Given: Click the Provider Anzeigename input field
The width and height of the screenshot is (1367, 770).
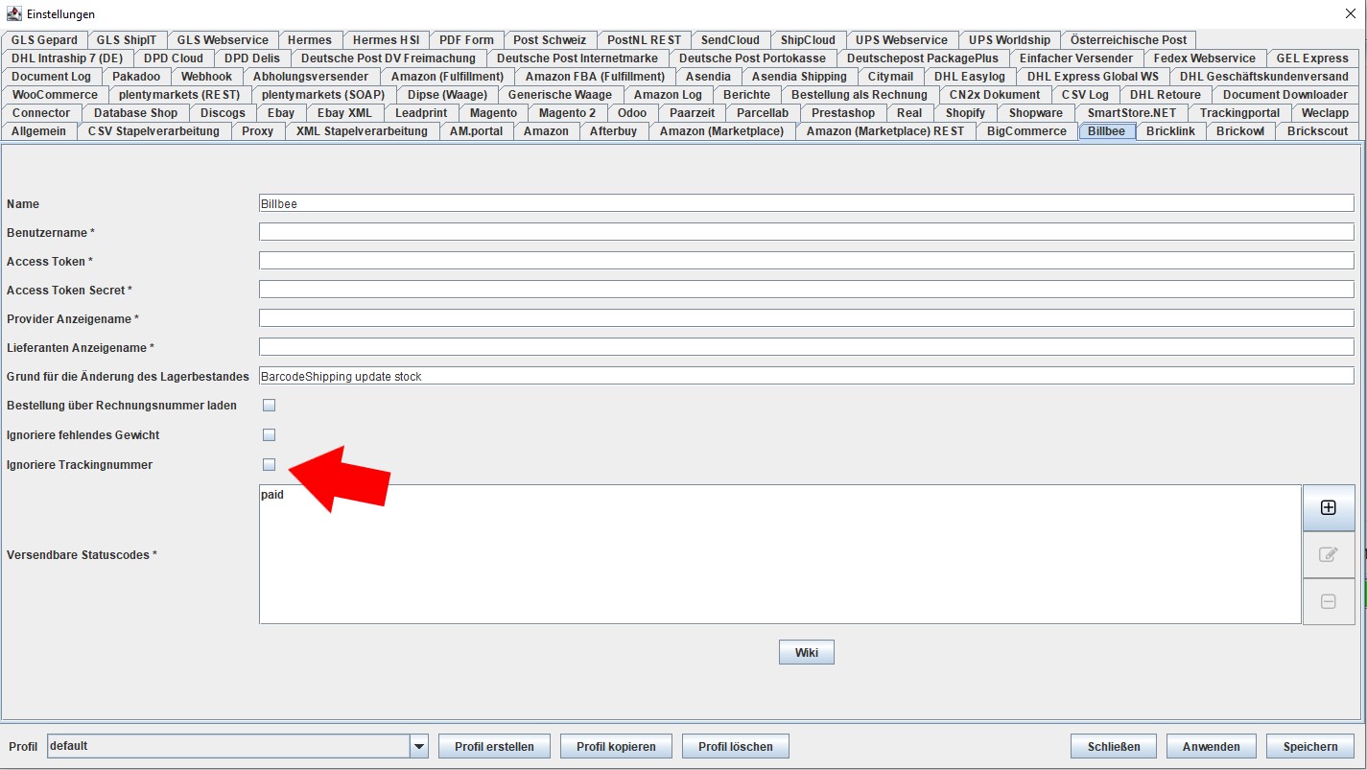Looking at the screenshot, I should [x=807, y=318].
